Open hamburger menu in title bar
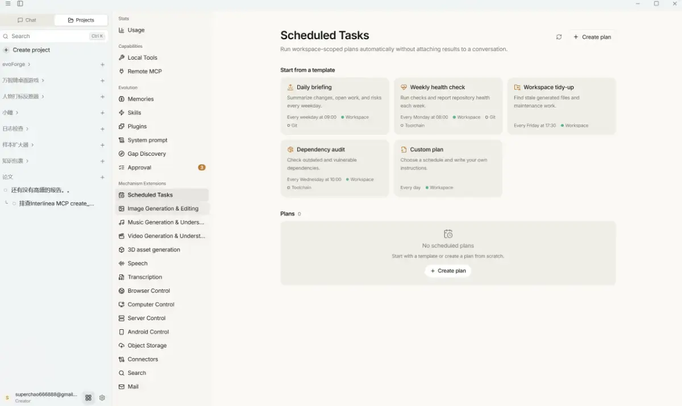 pyautogui.click(x=8, y=3)
